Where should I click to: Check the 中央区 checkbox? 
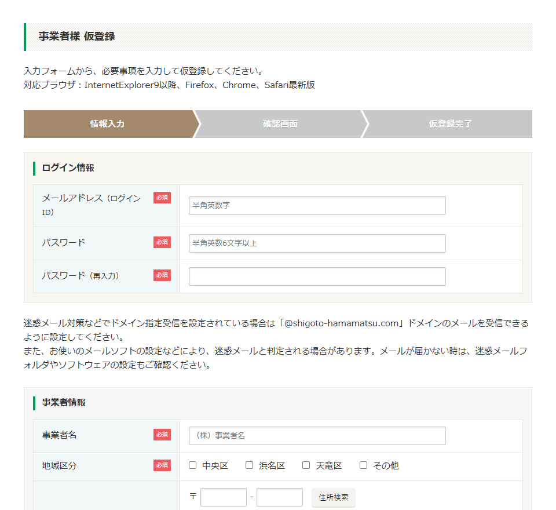193,465
